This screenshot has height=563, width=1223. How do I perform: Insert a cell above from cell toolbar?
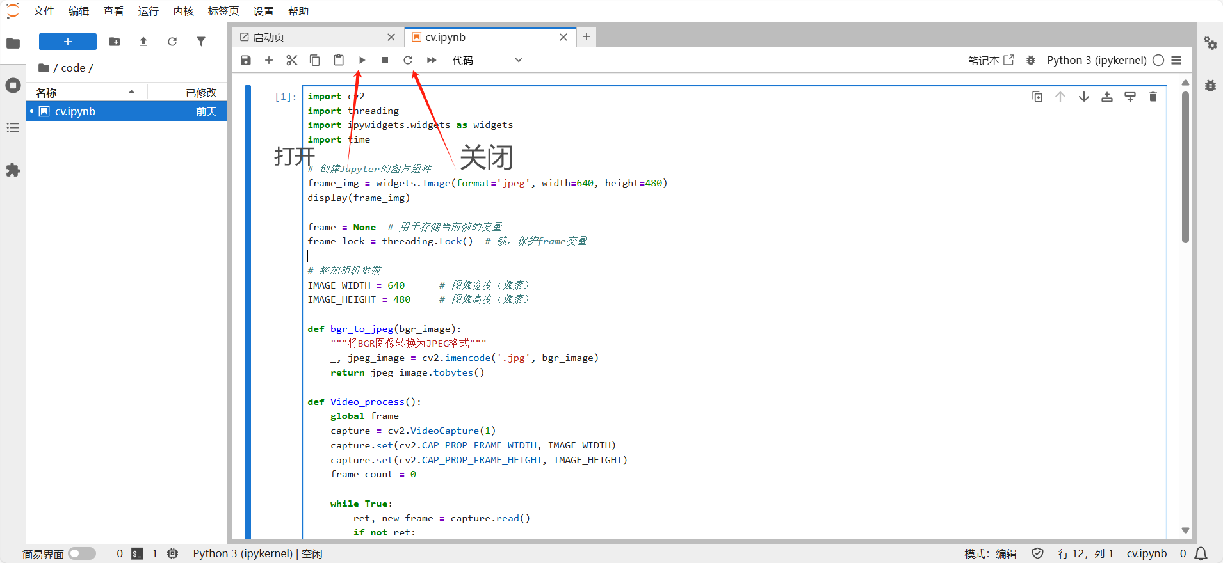pos(1107,97)
